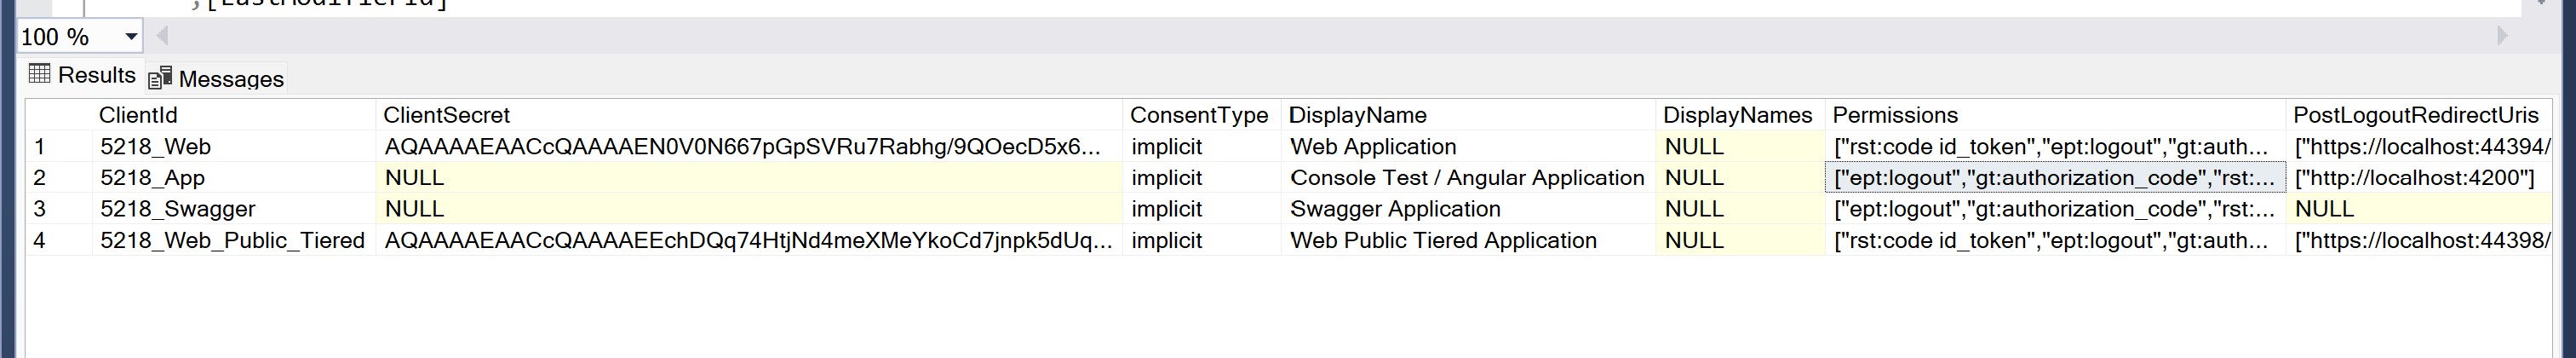This screenshot has height=358, width=2576.
Task: Click the ConsentType column header
Action: point(1198,115)
